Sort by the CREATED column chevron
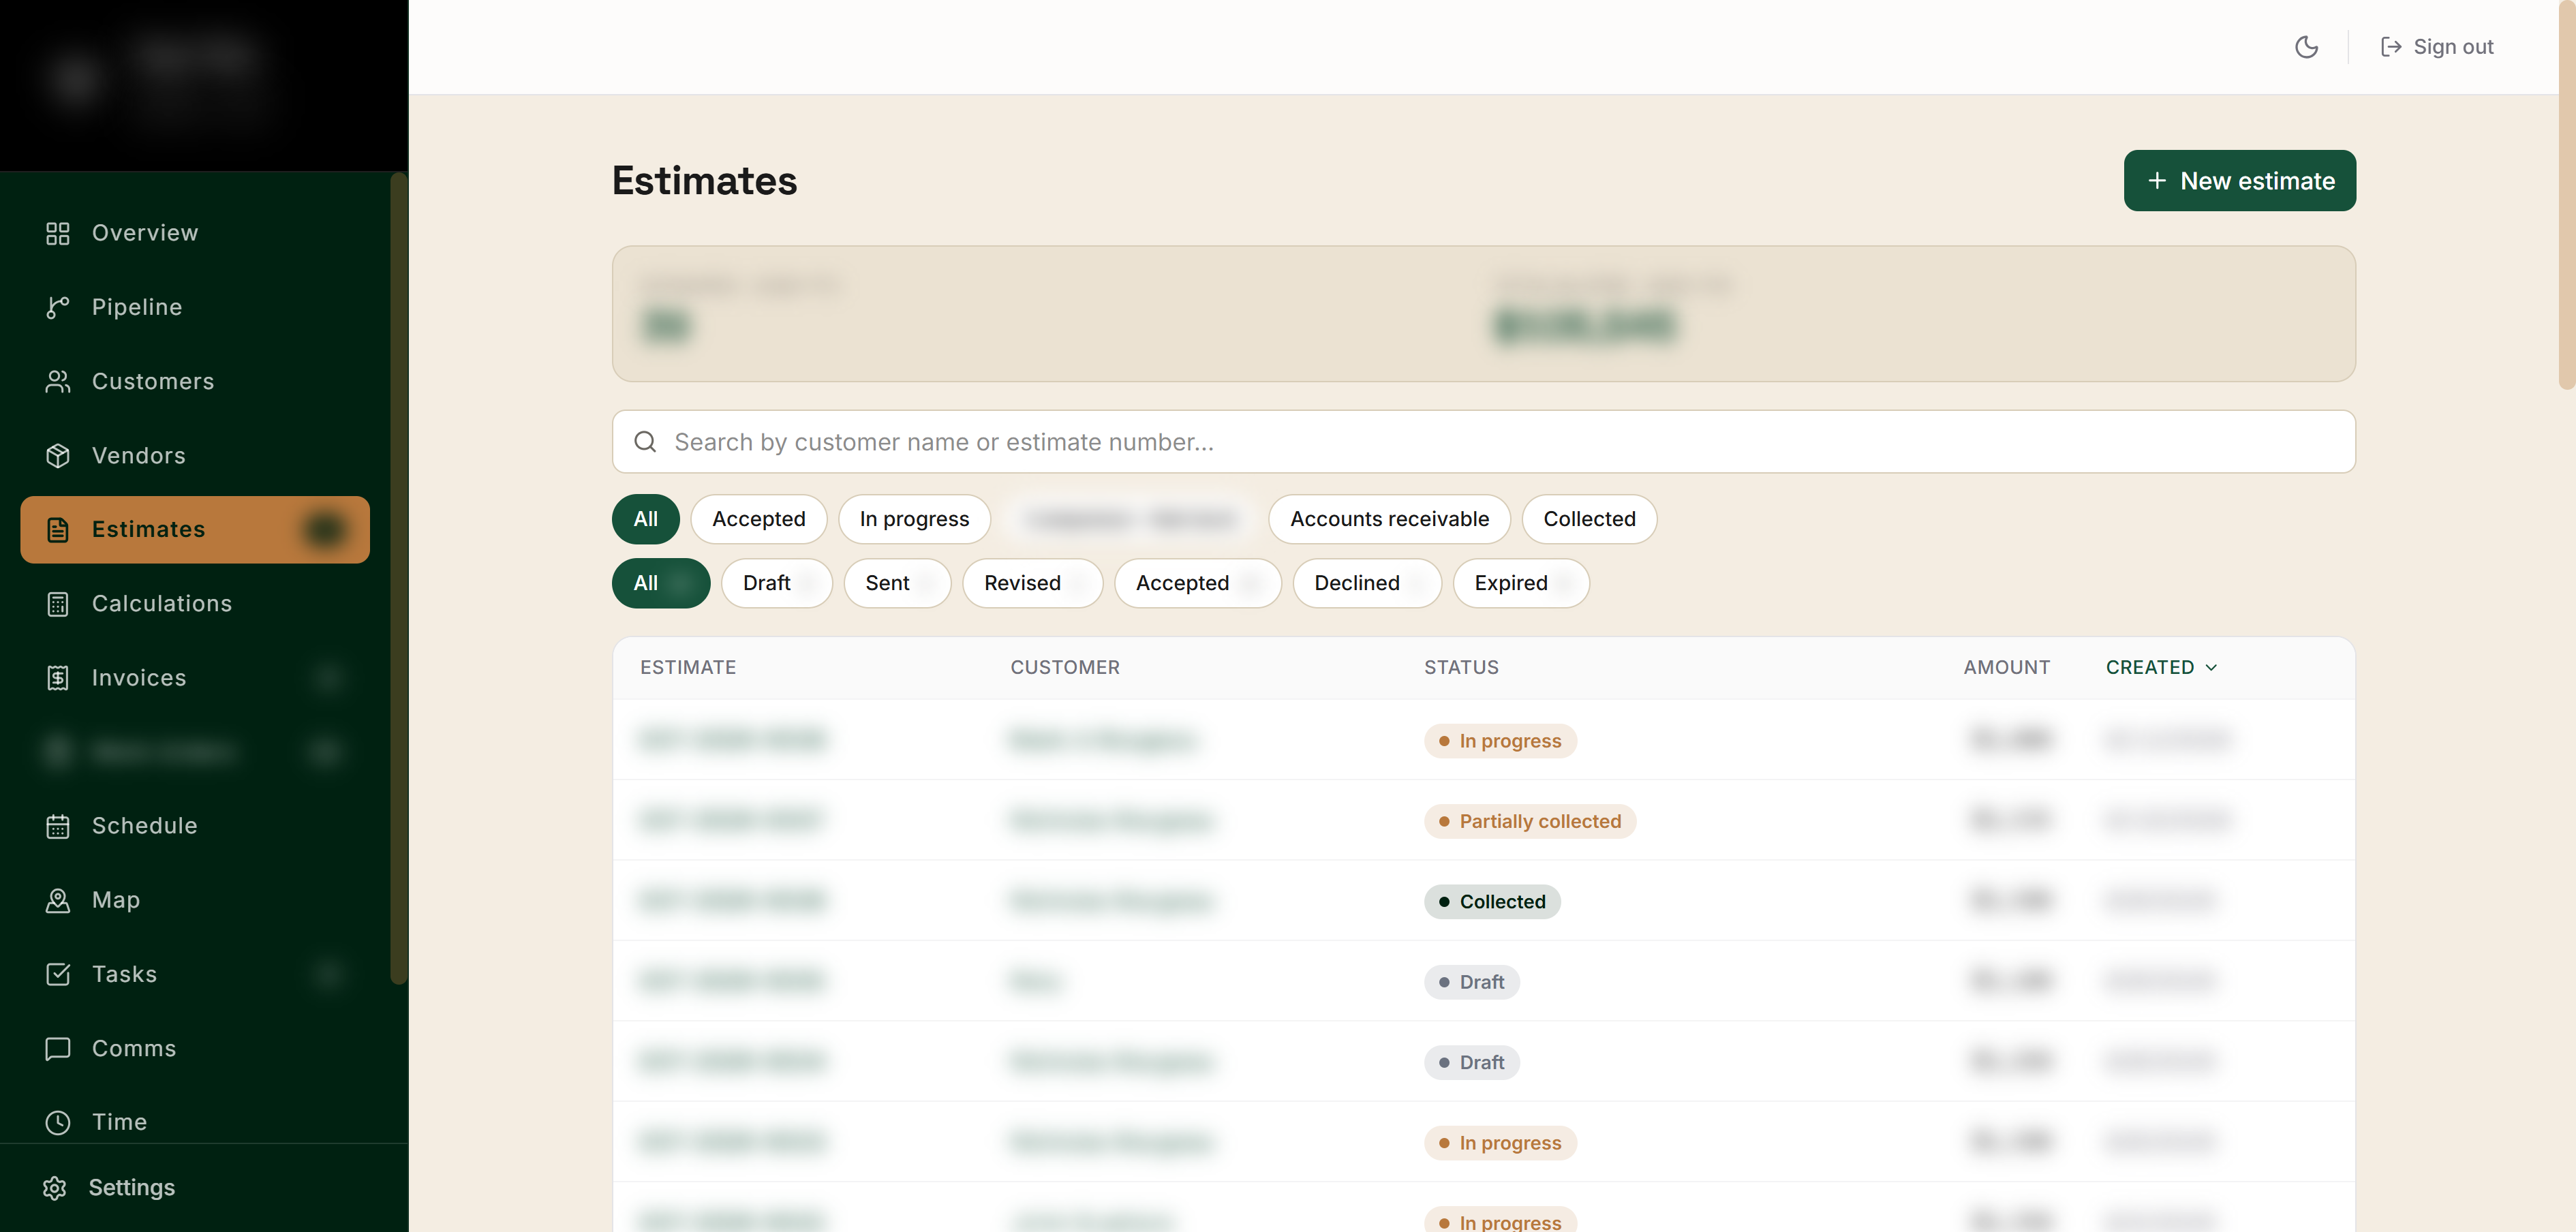This screenshot has height=1232, width=2576. click(2211, 668)
